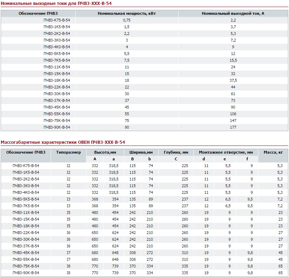
Task: Click the 'Масса, кг' column header
Action: [x=273, y=153]
